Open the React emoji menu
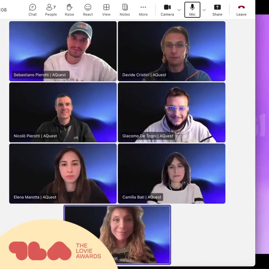The height and width of the screenshot is (269, 269). pyautogui.click(x=88, y=10)
